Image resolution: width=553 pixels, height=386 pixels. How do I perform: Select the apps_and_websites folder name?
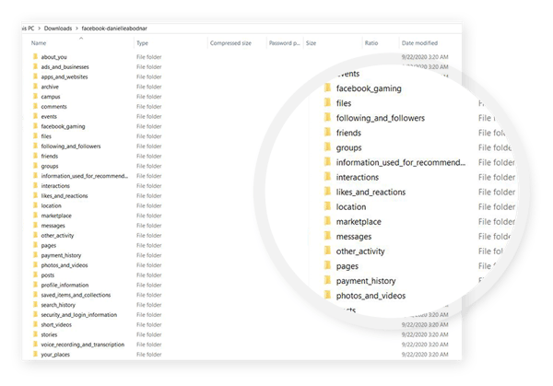click(65, 76)
